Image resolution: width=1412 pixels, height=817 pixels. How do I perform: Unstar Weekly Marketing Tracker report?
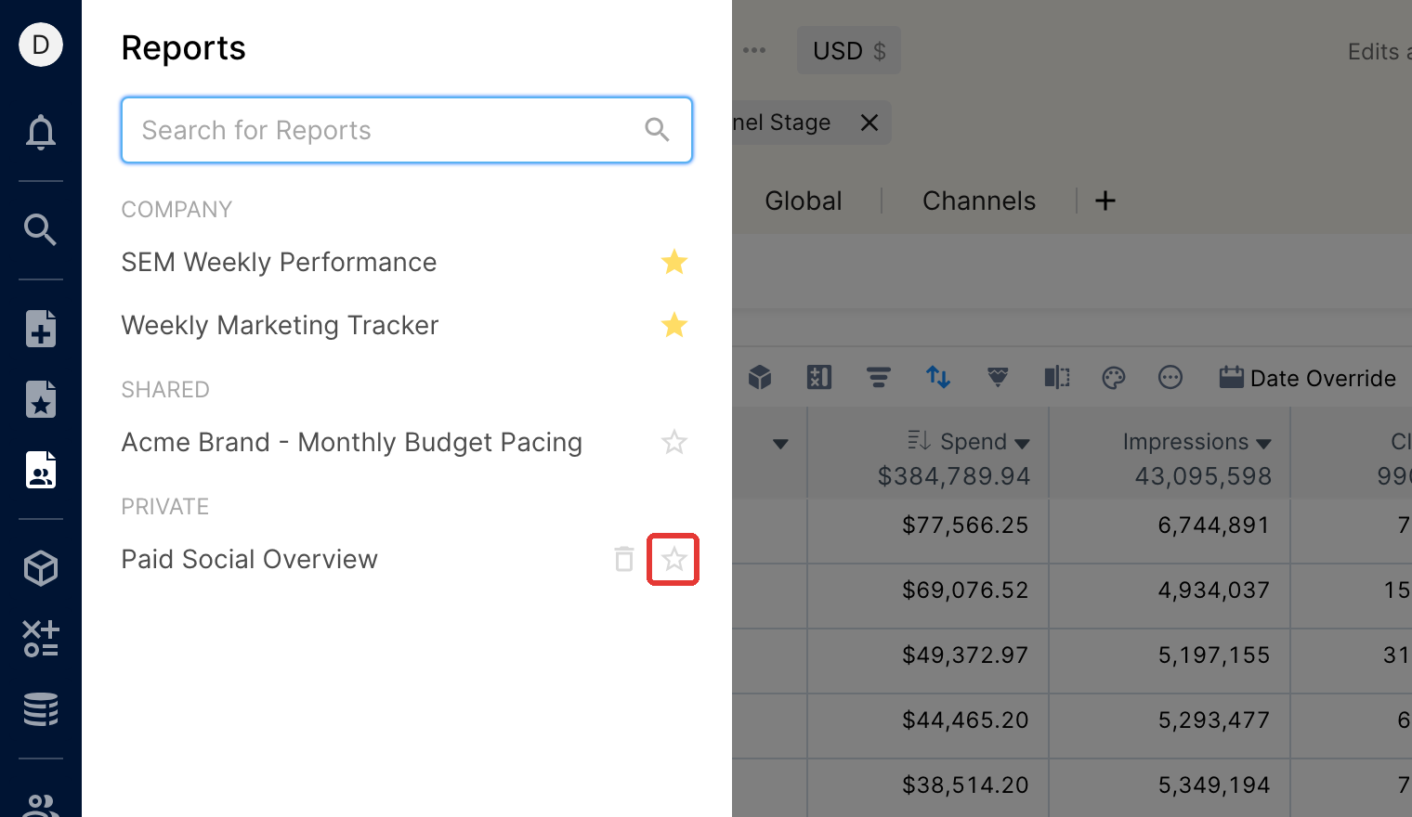pyautogui.click(x=674, y=325)
